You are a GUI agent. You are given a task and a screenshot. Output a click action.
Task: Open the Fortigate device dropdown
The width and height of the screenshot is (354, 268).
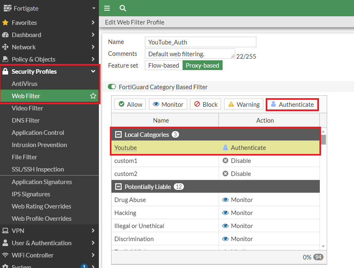click(x=94, y=8)
